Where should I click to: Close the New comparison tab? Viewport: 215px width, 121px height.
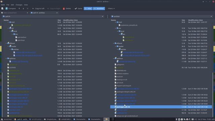[x=28, y=13]
